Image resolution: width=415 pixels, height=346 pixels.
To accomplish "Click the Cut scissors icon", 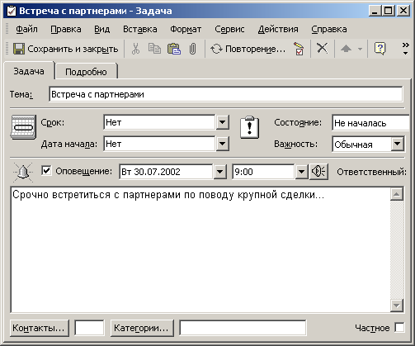I will coord(135,49).
